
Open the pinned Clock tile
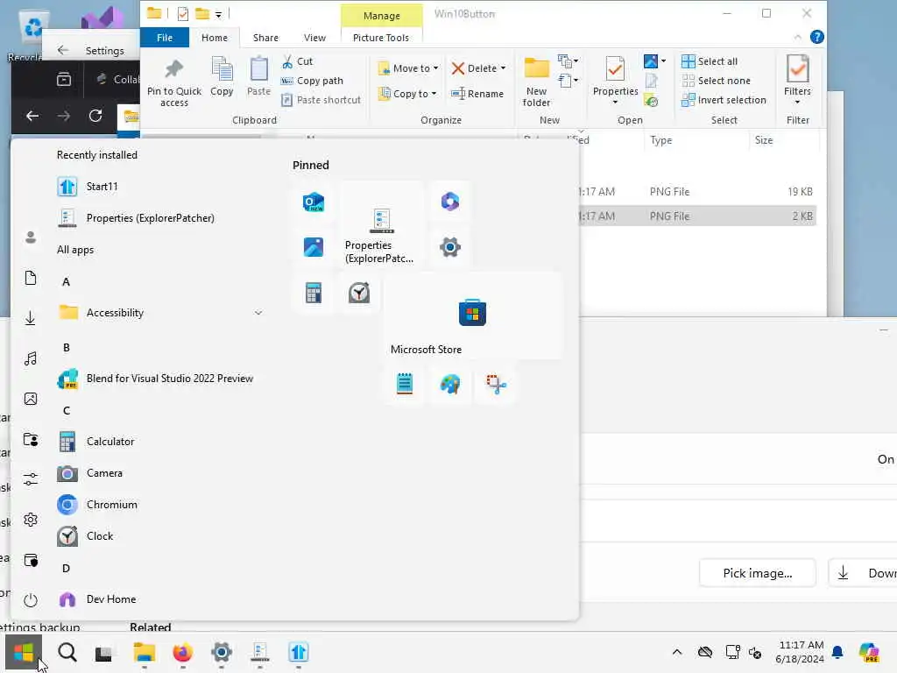click(x=358, y=293)
